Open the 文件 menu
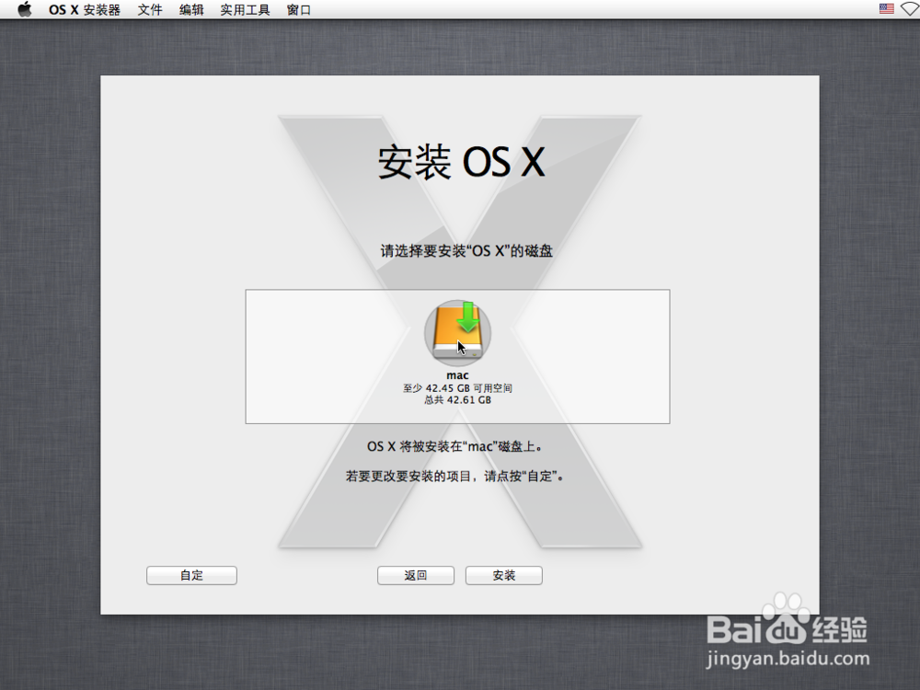 pos(150,10)
